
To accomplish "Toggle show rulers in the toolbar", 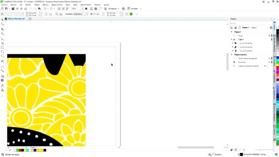I will 92,9.
